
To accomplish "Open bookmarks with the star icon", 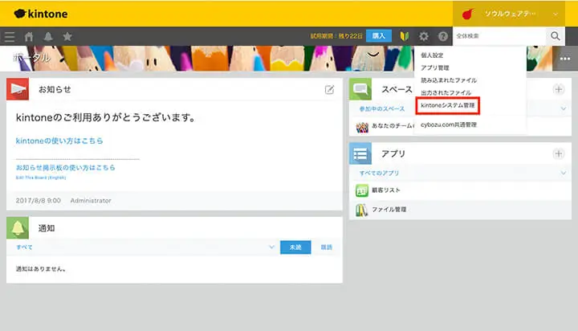I will point(67,36).
